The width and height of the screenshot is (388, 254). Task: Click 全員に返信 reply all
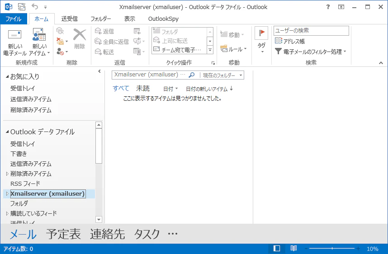(x=112, y=42)
